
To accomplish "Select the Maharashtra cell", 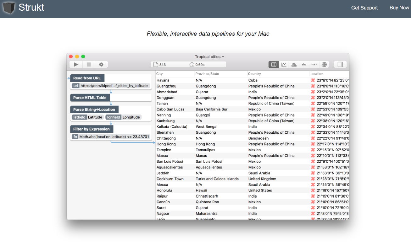I will coord(207,214).
